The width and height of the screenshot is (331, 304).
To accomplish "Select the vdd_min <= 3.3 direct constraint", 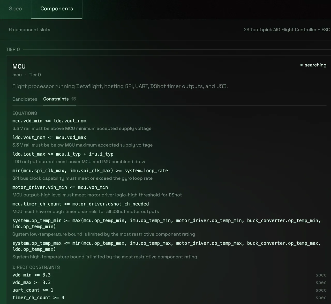I will (32, 275).
